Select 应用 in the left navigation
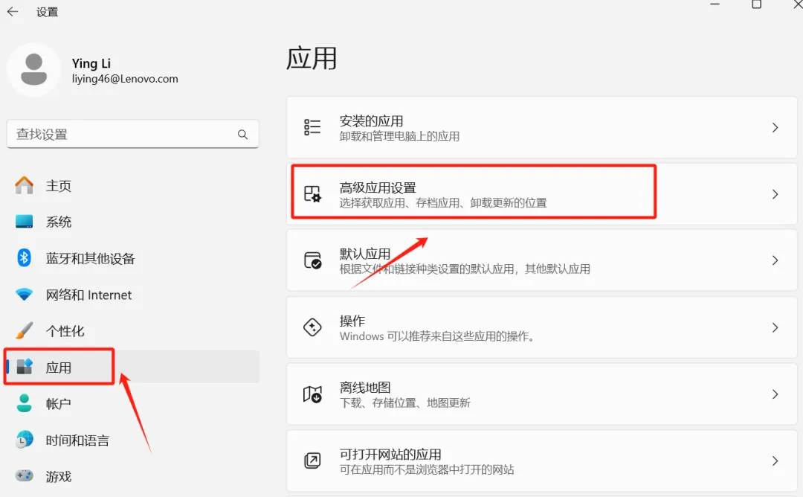803x497 pixels. [59, 368]
